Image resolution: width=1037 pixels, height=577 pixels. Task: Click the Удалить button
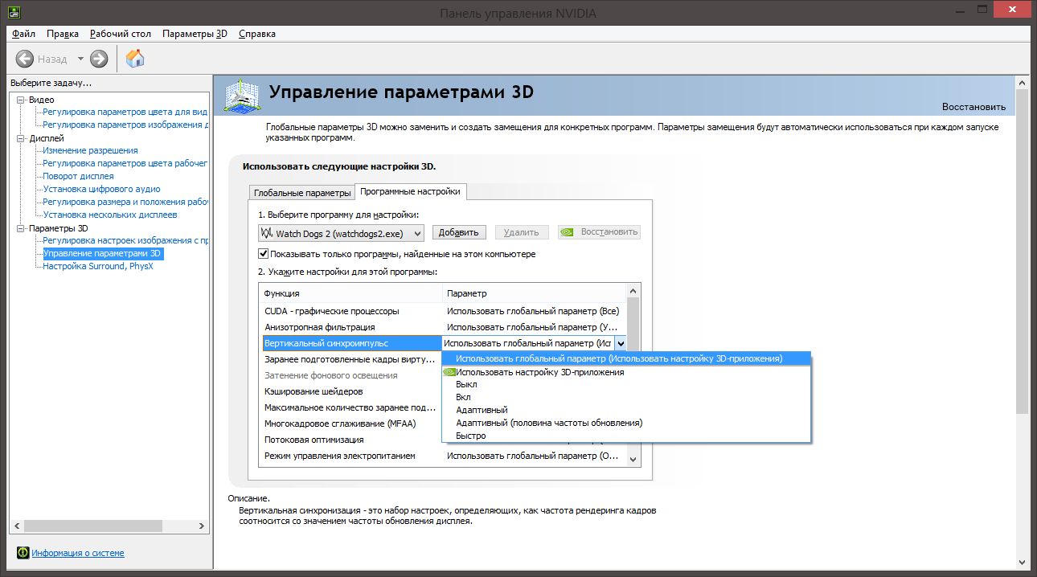[522, 232]
